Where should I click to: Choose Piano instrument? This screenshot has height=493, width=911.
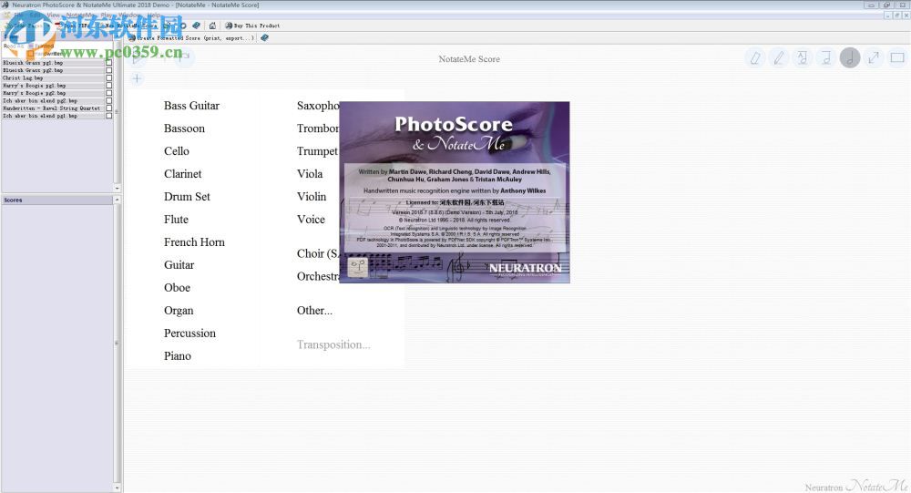pos(178,355)
